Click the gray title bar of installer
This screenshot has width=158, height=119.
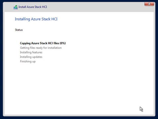click(78, 7)
